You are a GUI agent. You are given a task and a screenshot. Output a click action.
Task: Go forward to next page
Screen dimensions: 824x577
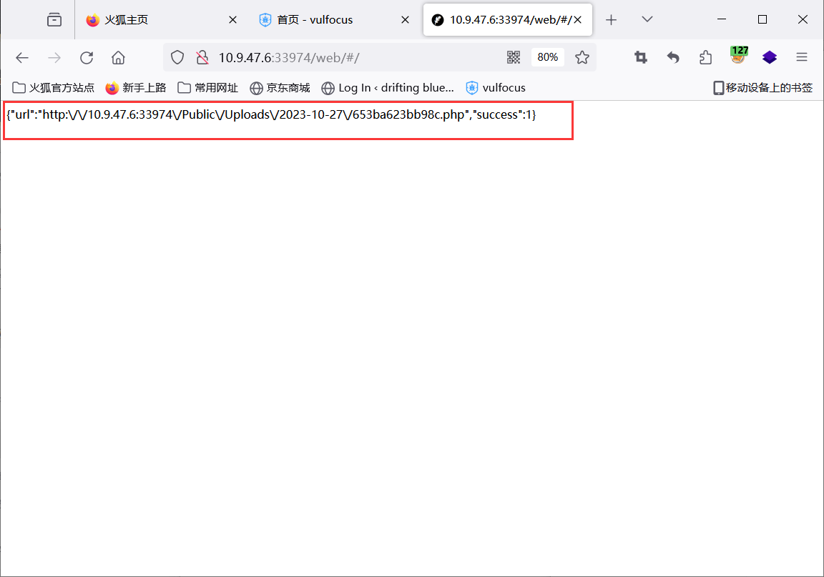click(54, 58)
